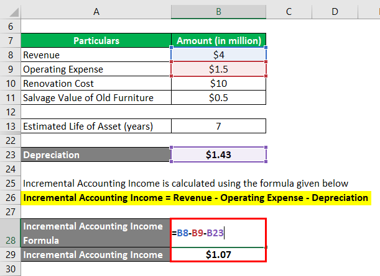This screenshot has height=276, width=380.
Task: Select Incremental Accounting Income Formula label cell
Action: pyautogui.click(x=96, y=233)
